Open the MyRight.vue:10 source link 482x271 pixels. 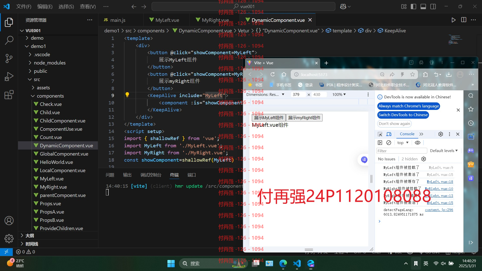(439, 189)
